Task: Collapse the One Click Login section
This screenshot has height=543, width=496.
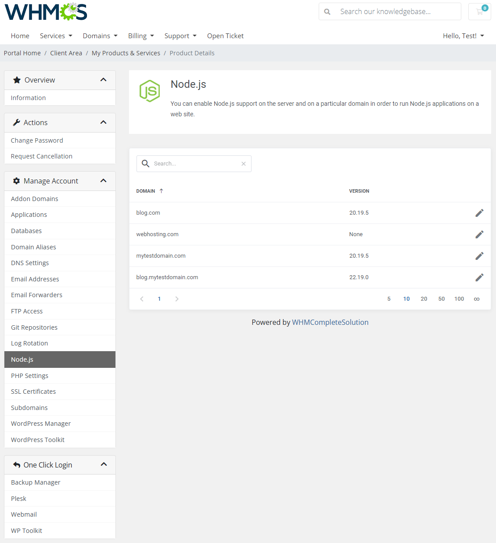Action: (104, 464)
